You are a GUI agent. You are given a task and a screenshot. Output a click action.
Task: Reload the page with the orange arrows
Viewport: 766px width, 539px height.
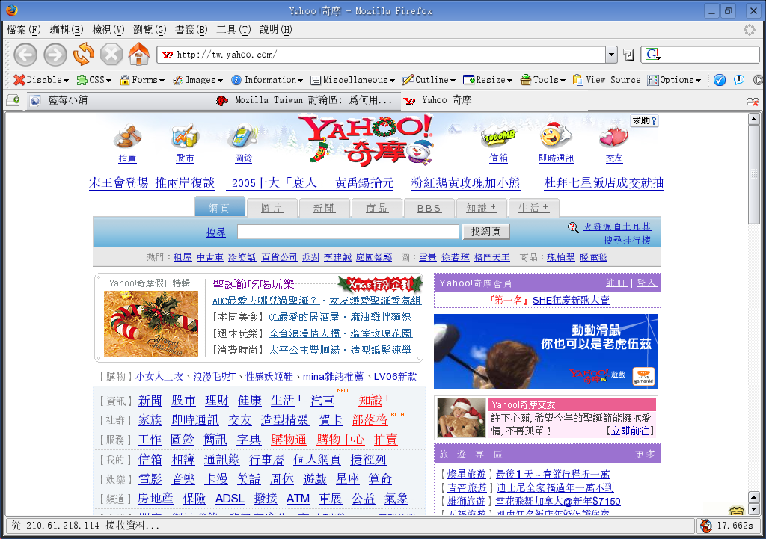(84, 54)
